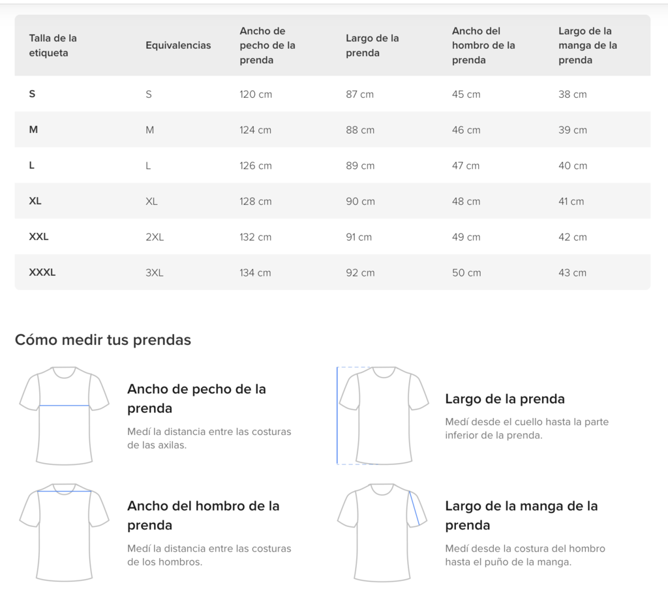
Task: Click 'Ancho de pecho de la prenda' table header
Action: click(x=267, y=45)
